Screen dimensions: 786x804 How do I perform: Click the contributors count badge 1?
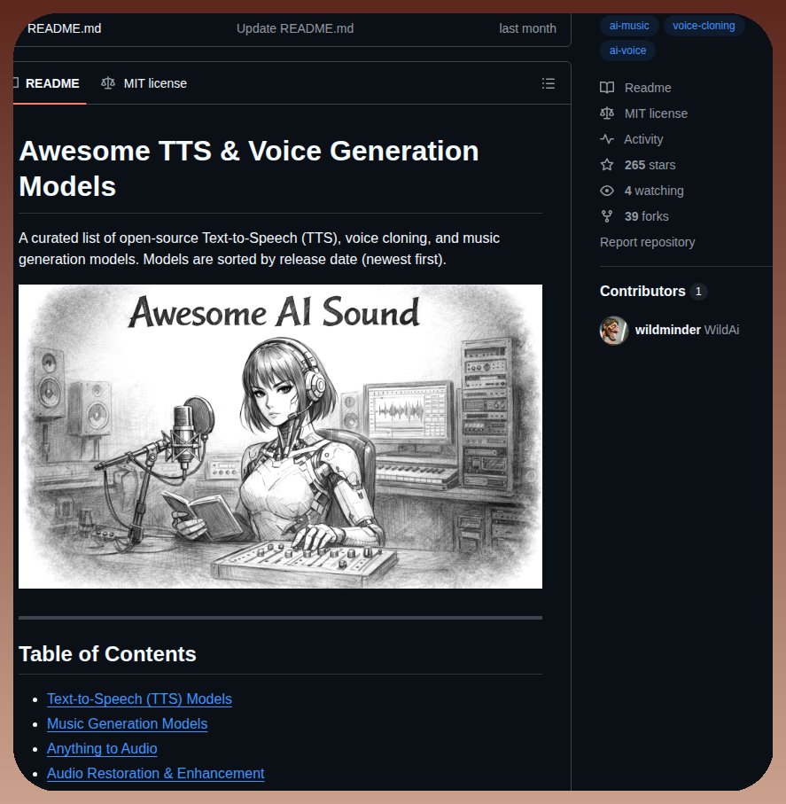click(x=697, y=292)
